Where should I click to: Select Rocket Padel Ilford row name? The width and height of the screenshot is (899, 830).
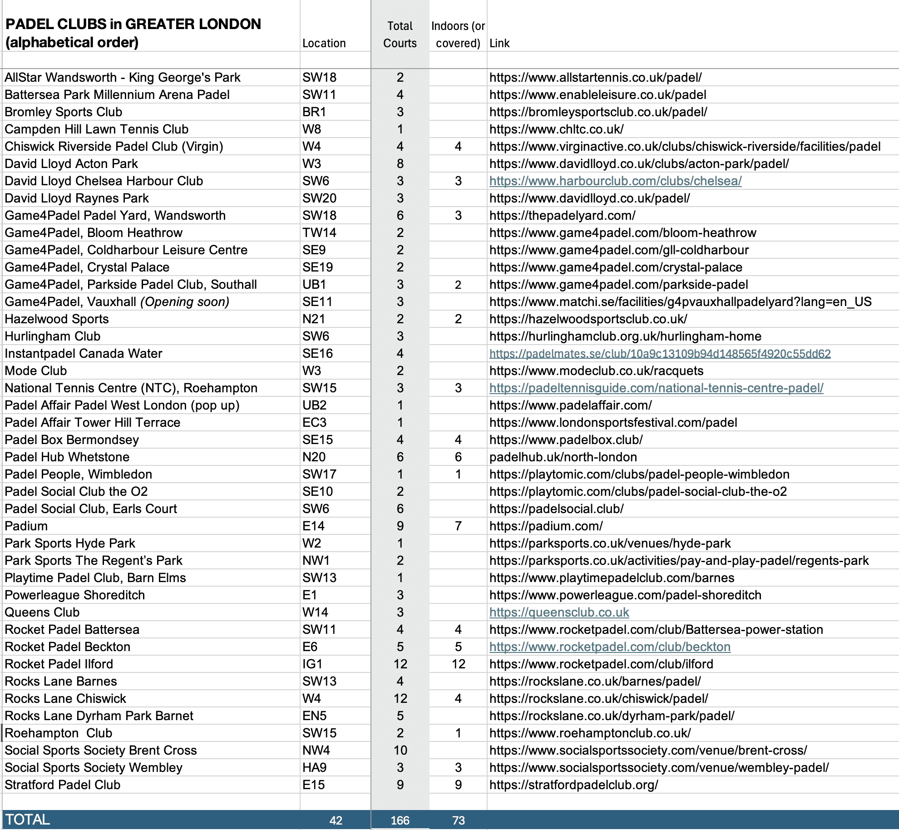click(x=59, y=664)
